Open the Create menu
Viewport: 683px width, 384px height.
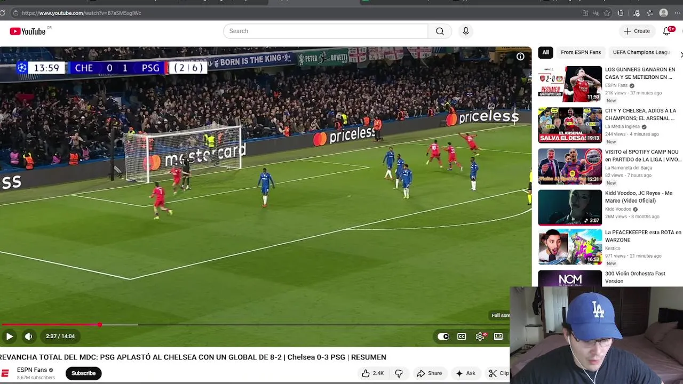click(x=637, y=31)
